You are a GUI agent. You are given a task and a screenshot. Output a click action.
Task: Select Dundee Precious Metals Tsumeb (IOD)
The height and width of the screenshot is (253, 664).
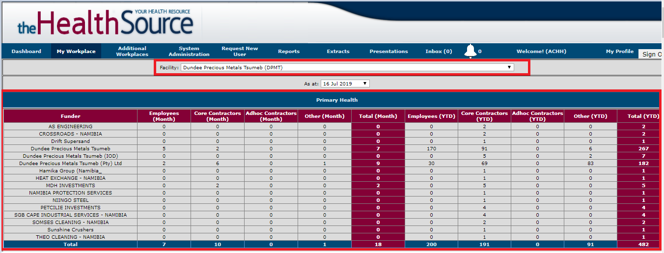pyautogui.click(x=70, y=156)
